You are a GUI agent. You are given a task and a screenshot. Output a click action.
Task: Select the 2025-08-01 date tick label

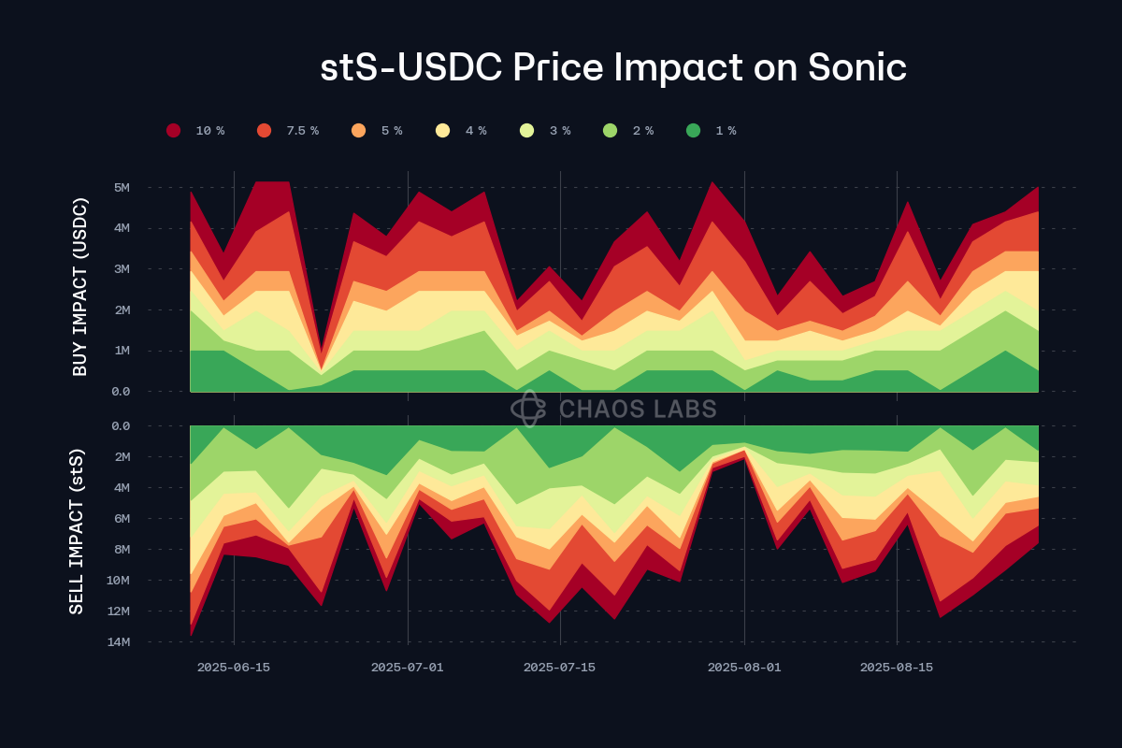(x=744, y=668)
